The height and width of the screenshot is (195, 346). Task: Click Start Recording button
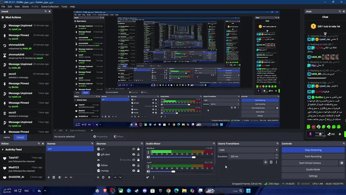313,157
